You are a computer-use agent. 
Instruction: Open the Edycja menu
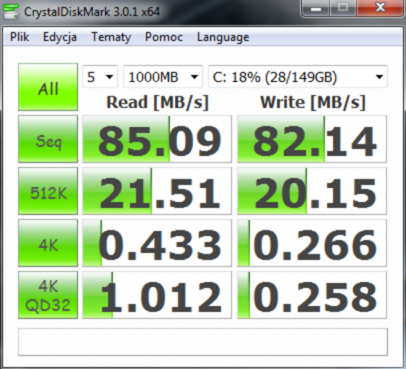60,37
